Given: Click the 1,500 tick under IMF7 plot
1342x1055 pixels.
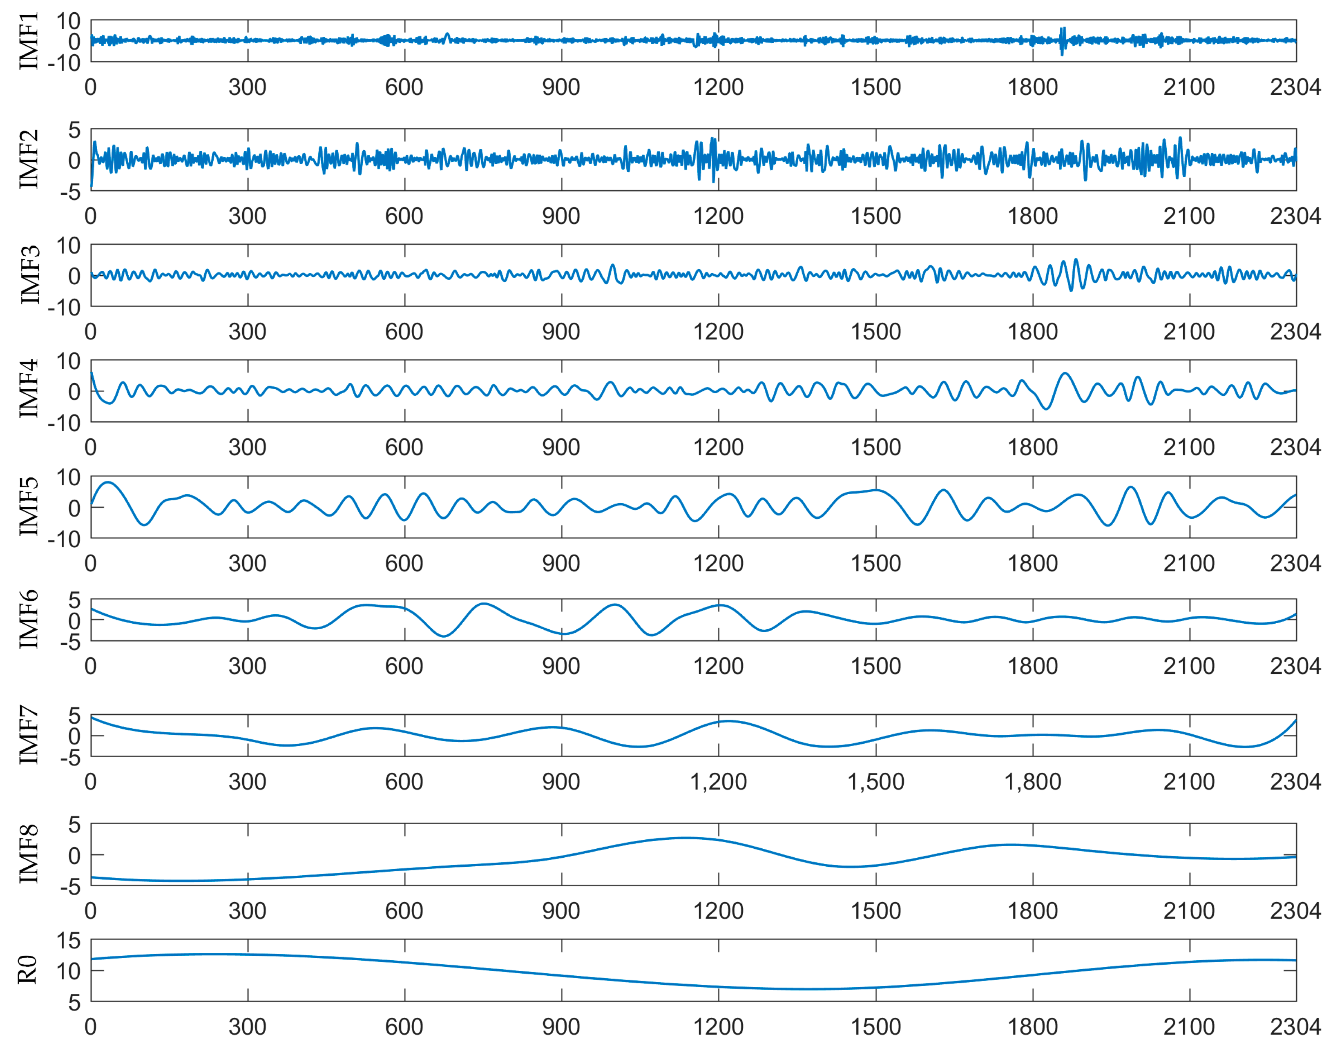Looking at the screenshot, I should 875,782.
